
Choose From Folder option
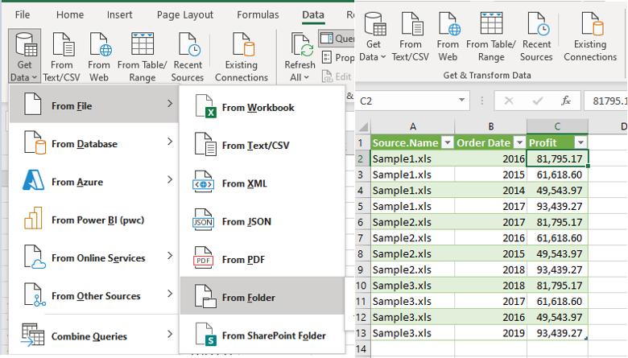coord(262,295)
